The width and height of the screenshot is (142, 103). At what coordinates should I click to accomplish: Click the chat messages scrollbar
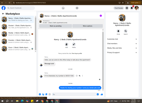103,61
